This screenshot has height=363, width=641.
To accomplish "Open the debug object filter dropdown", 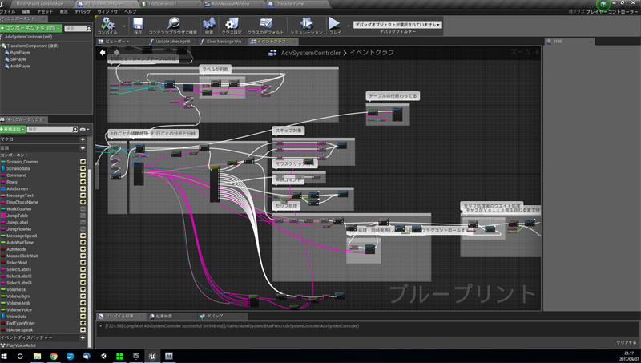I will pos(397,25).
